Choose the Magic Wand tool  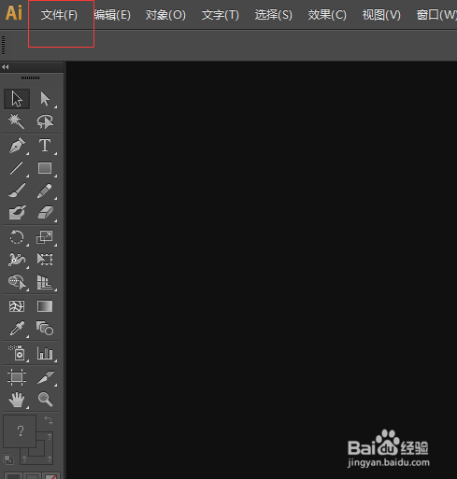pos(17,121)
